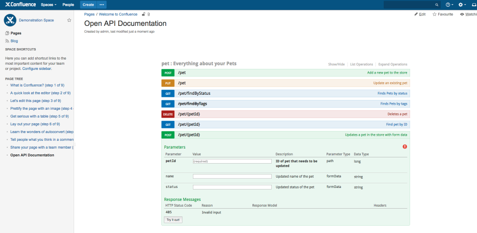Open 'Get serious with a table' page
The height and width of the screenshot is (233, 477).
pos(39,116)
